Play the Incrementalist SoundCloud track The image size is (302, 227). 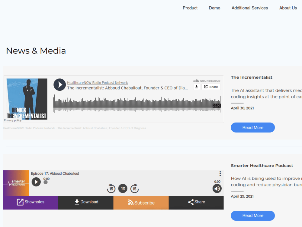pyautogui.click(x=59, y=85)
